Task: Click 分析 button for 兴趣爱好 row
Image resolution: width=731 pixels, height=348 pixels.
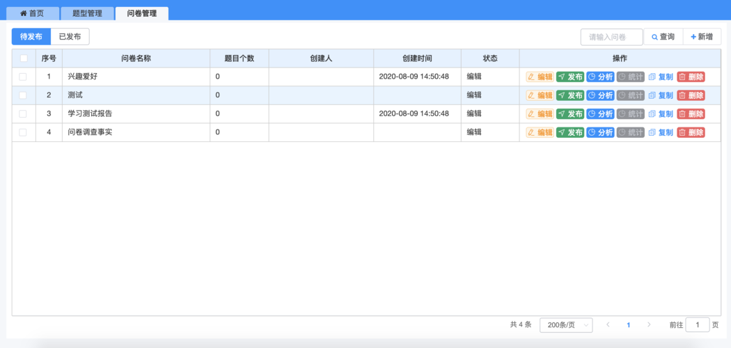Action: [x=600, y=77]
